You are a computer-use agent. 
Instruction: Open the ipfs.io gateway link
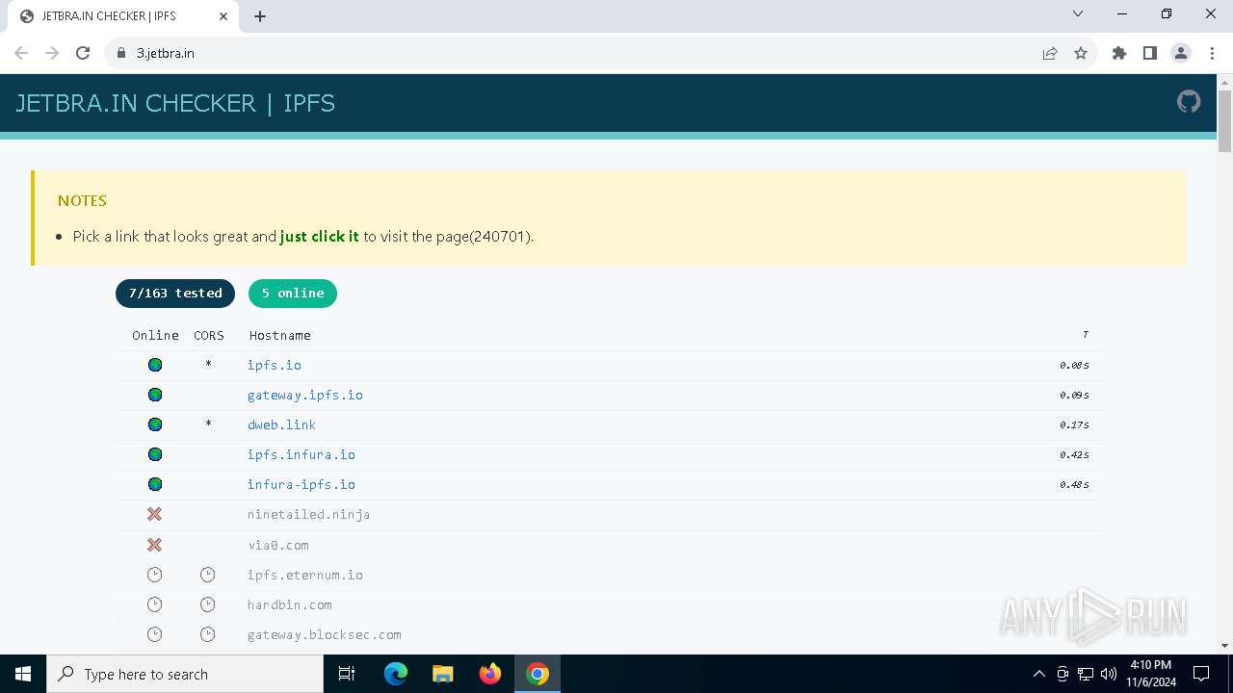pos(275,365)
